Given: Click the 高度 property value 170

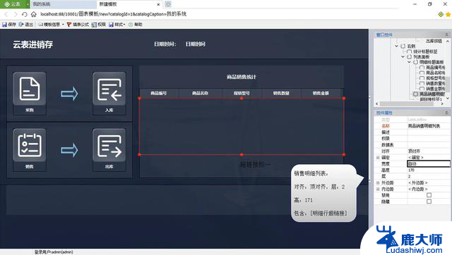Looking at the screenshot, I should (x=429, y=170).
